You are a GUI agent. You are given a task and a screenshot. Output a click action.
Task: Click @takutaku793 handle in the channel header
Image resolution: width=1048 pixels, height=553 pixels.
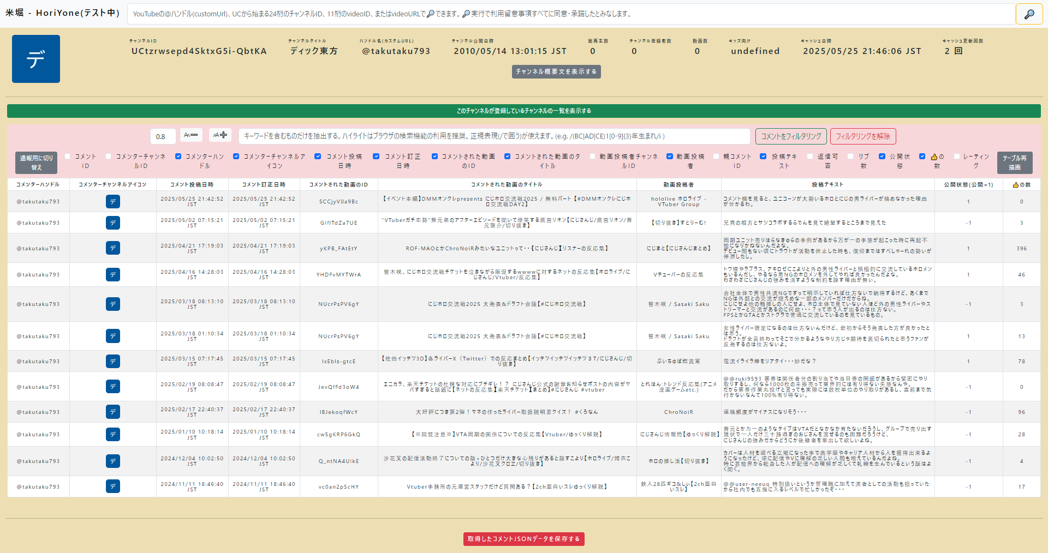396,51
